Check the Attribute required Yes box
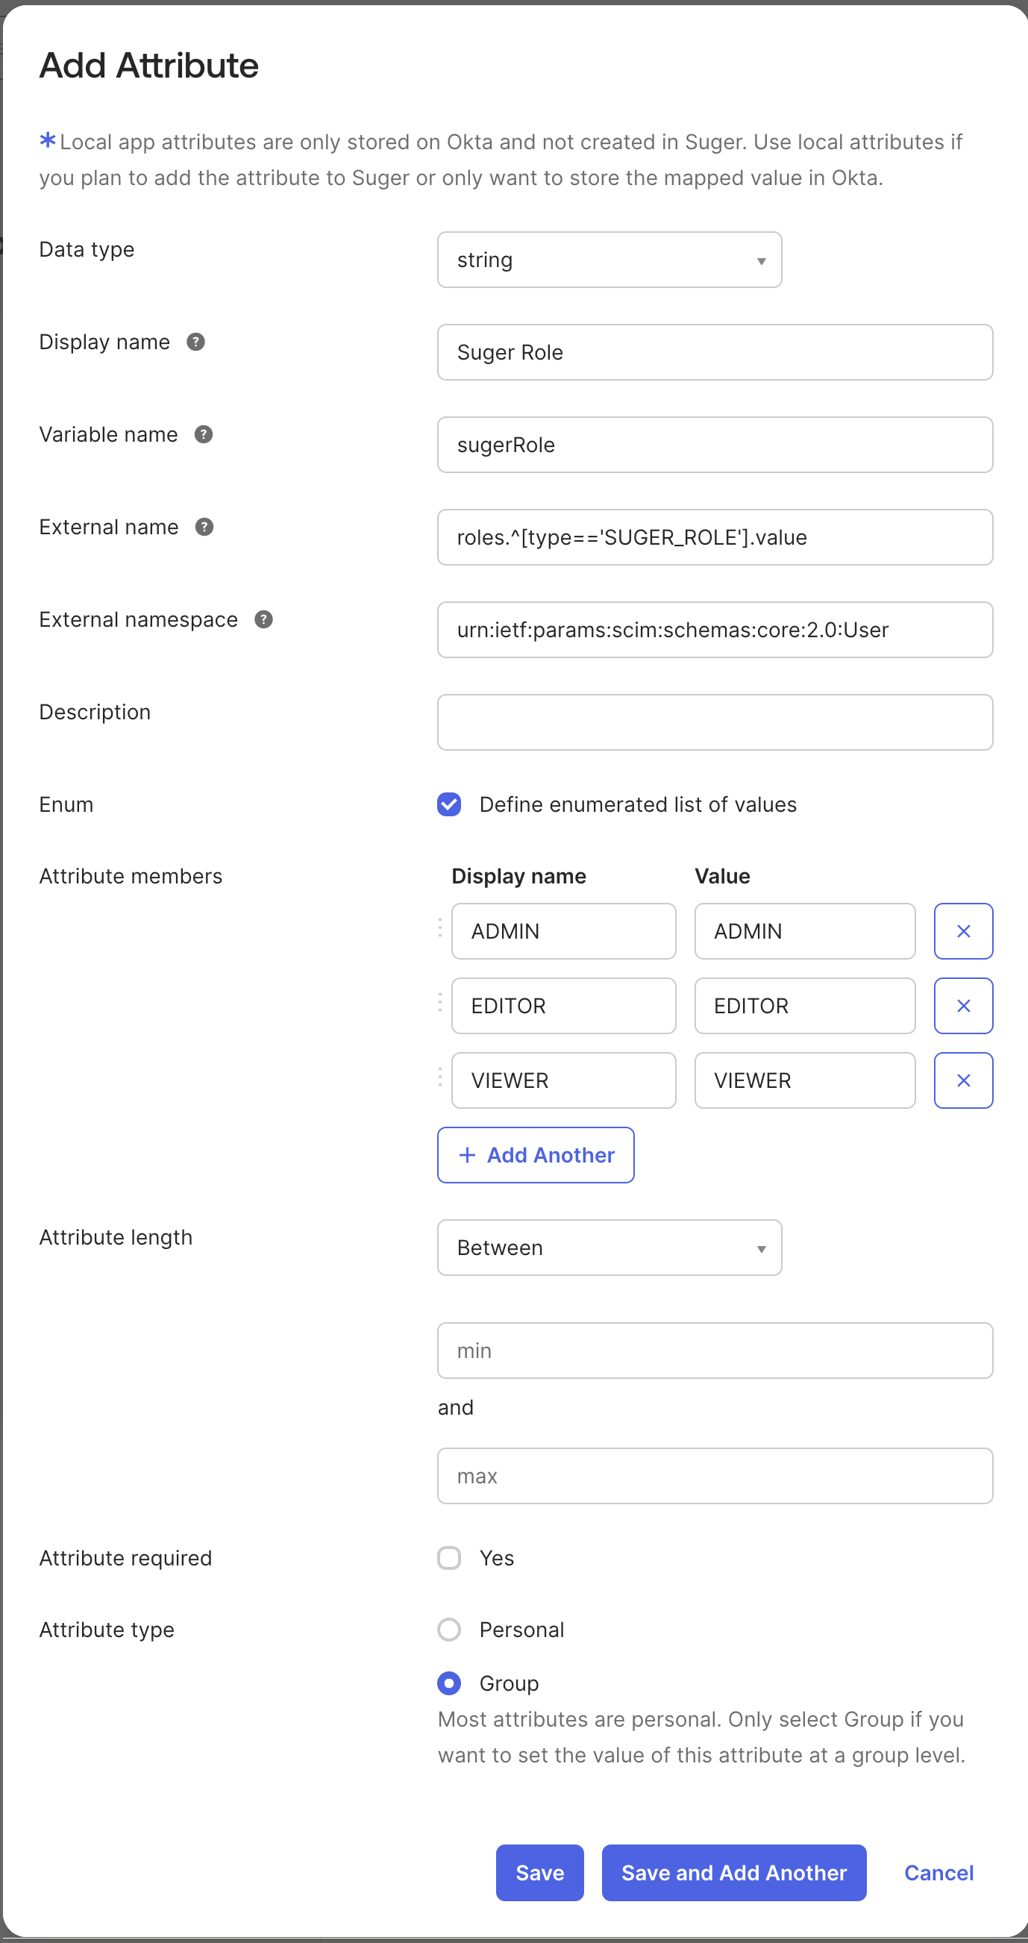 [450, 1557]
